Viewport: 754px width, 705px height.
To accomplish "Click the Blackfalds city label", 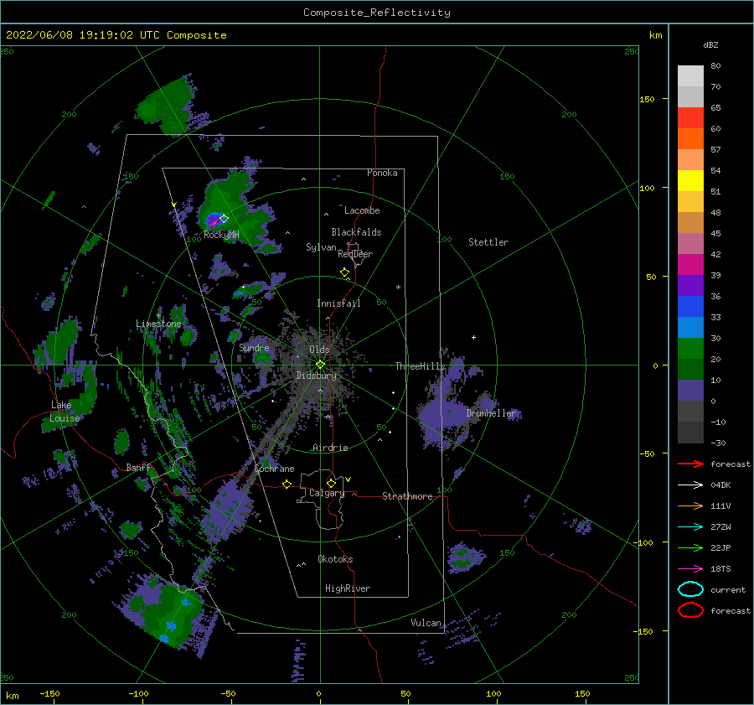I will point(356,232).
